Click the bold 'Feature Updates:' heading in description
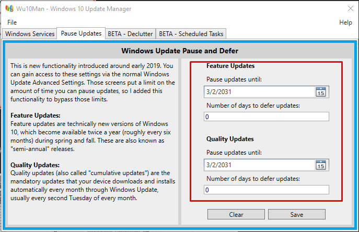 36,115
